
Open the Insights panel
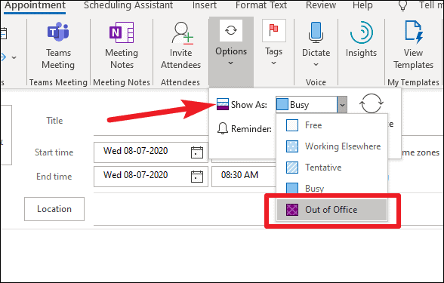[x=361, y=32]
